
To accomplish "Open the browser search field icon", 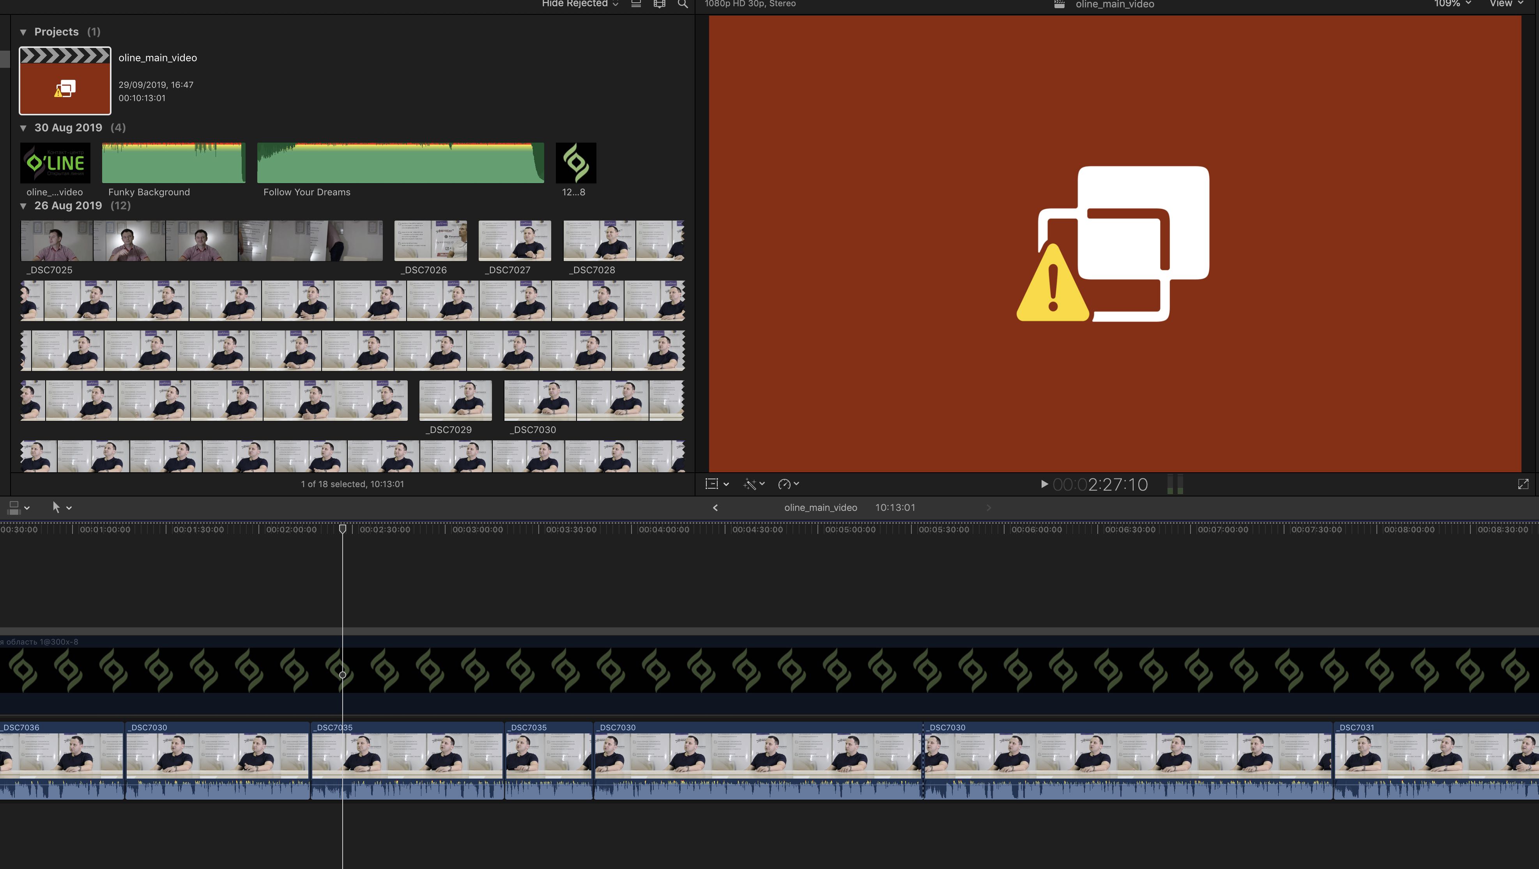I will coord(682,4).
